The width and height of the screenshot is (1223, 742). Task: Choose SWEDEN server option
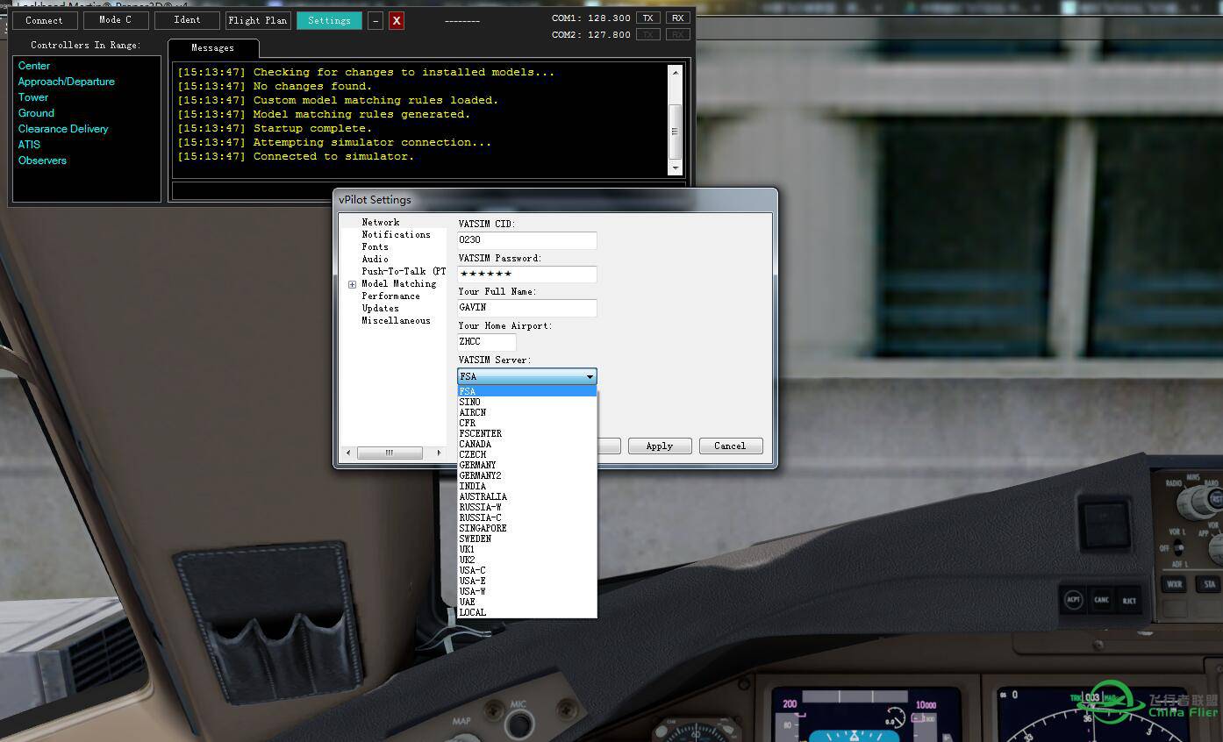pos(526,539)
